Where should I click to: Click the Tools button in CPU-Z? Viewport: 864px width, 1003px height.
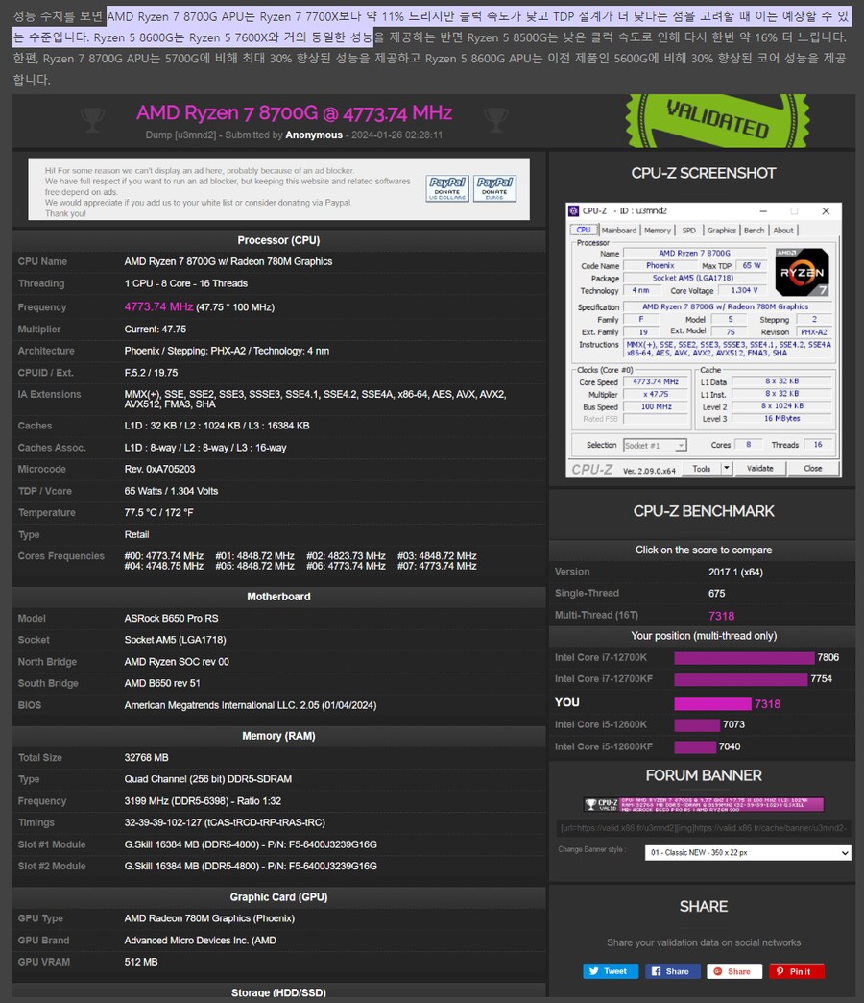(x=701, y=469)
